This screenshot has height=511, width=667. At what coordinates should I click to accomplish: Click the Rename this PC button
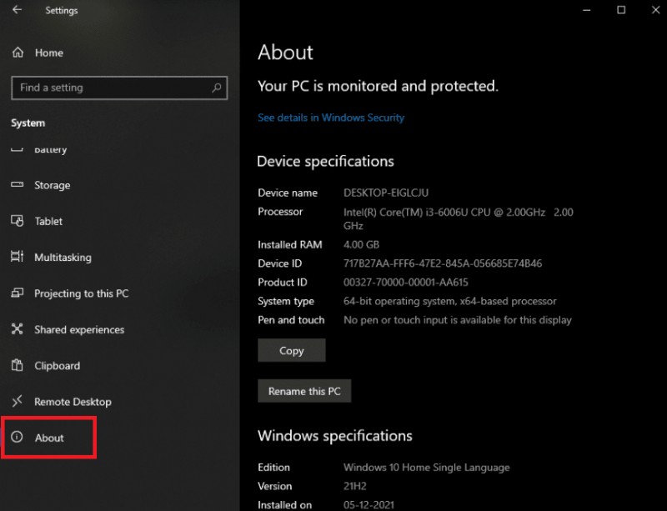coord(304,391)
